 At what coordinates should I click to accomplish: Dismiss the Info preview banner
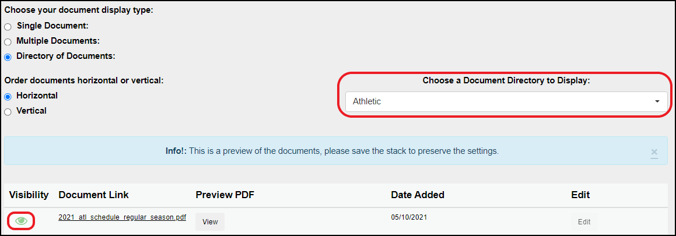tap(654, 152)
